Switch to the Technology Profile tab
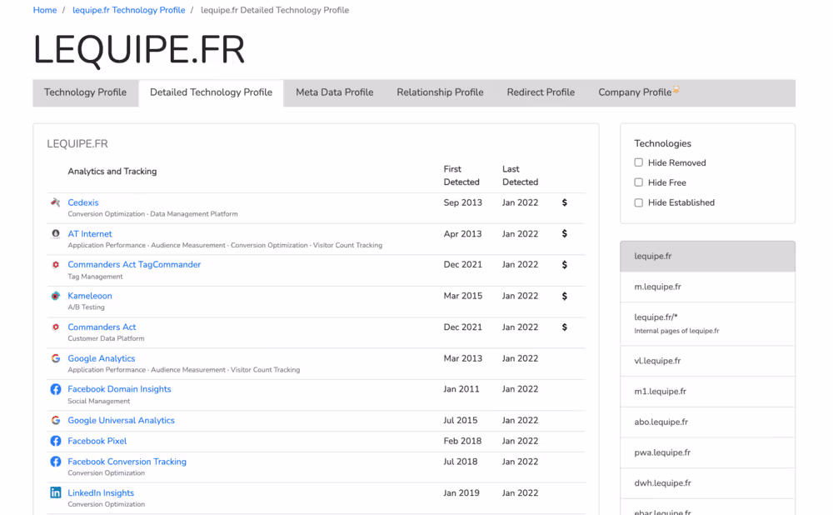The image size is (833, 515). point(85,92)
